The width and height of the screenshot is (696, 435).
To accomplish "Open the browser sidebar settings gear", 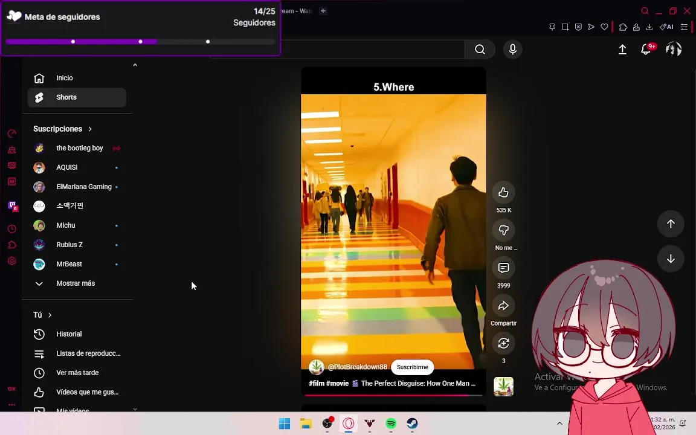I will coord(12,261).
